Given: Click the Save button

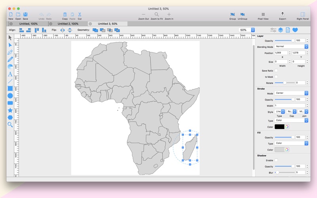Looking at the screenshot, I should pos(25,15).
